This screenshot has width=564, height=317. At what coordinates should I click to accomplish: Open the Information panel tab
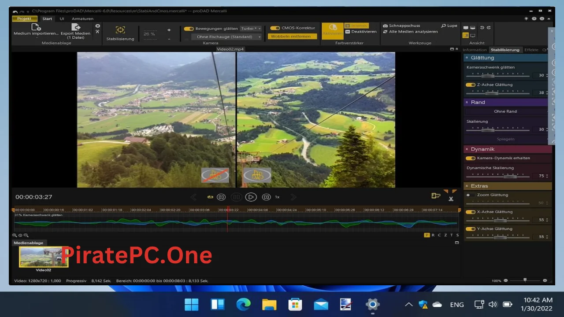click(x=475, y=50)
